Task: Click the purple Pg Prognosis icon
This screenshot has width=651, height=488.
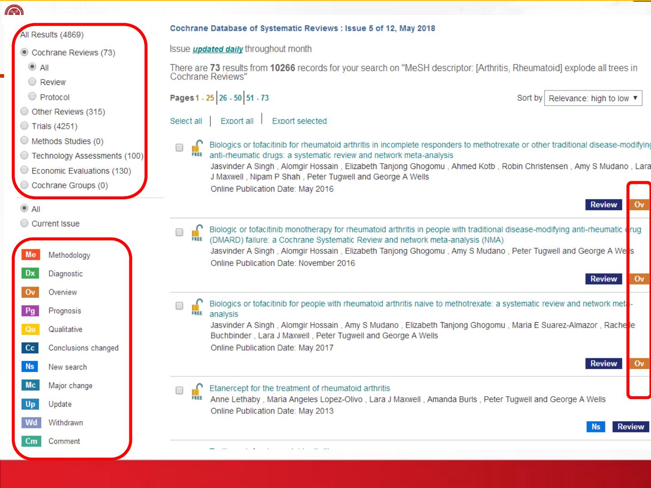Action: coord(30,311)
